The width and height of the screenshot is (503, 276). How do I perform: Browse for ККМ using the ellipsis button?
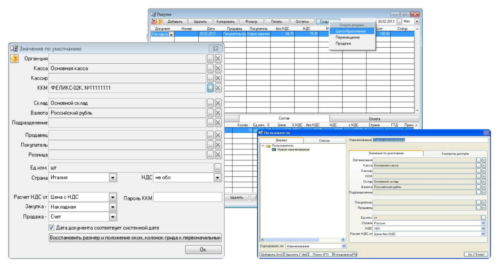pyautogui.click(x=210, y=88)
